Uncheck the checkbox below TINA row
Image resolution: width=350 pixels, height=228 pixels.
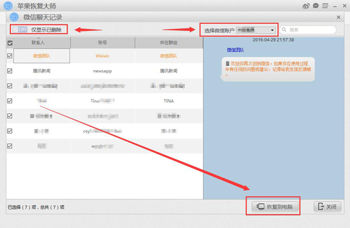10,116
